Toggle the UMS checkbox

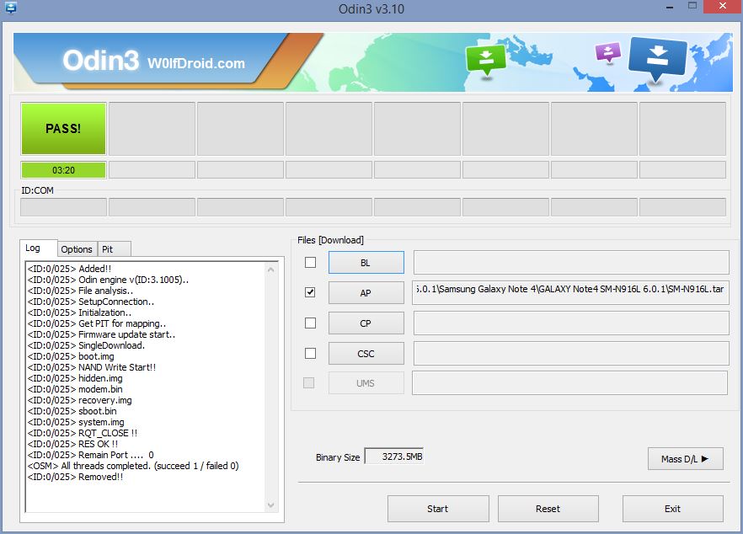308,382
